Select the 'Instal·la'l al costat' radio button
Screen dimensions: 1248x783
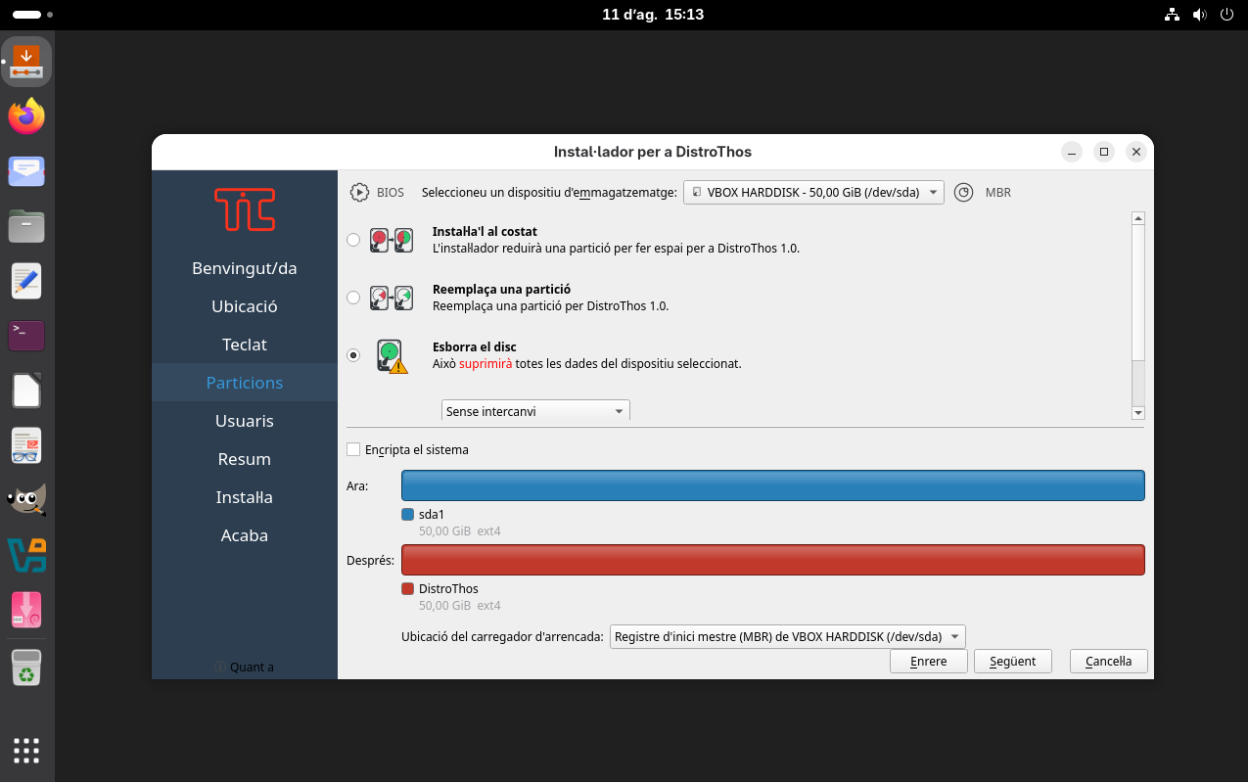coord(353,240)
